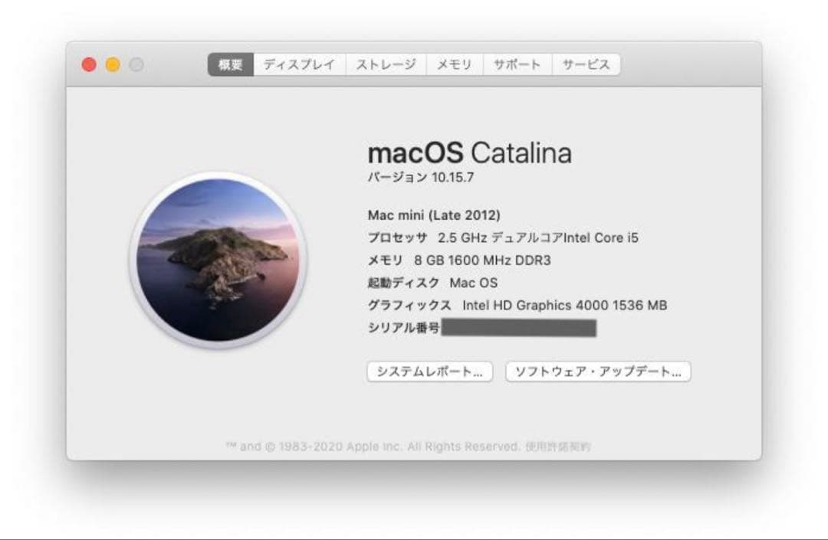Select the メモリ tab
Image resolution: width=828 pixels, height=540 pixels.
point(453,64)
